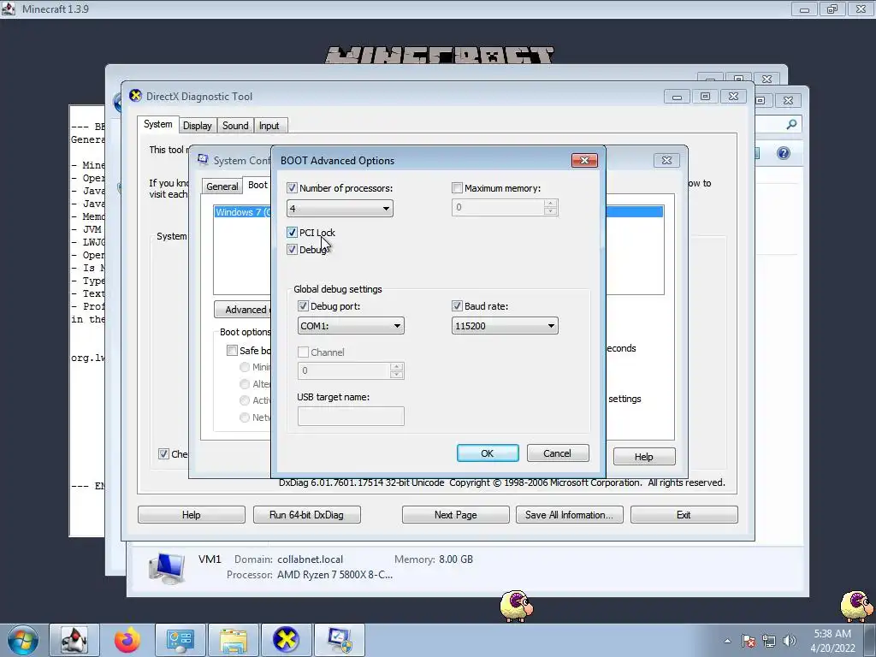The width and height of the screenshot is (876, 657).
Task: Open the 115200 baud rate dropdown
Action: [x=505, y=326]
